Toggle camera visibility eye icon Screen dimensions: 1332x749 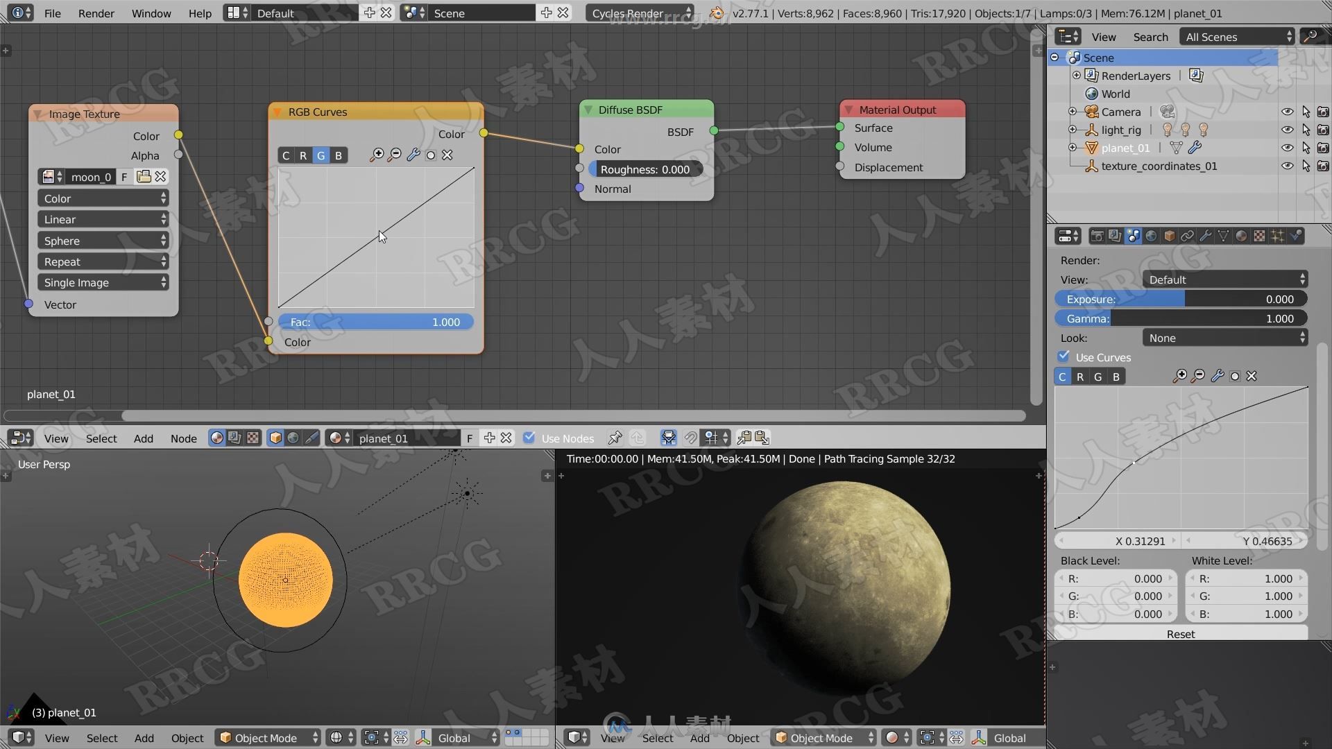pos(1288,111)
